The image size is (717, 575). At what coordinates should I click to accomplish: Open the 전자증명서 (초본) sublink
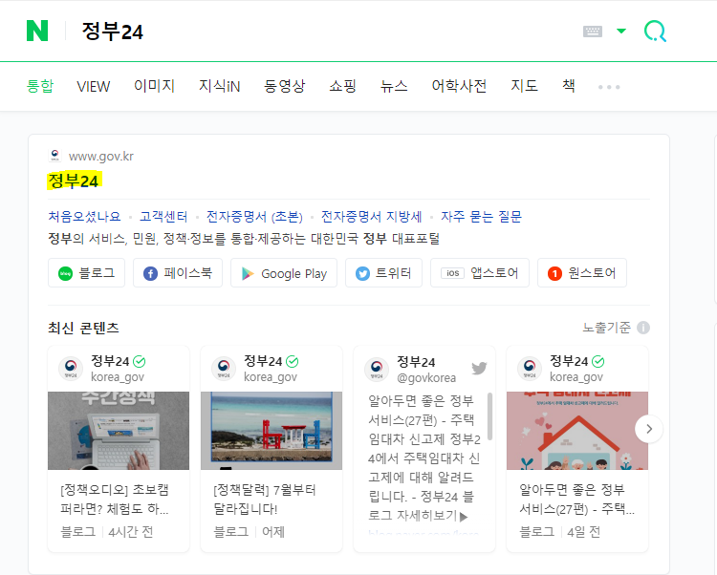pos(254,217)
